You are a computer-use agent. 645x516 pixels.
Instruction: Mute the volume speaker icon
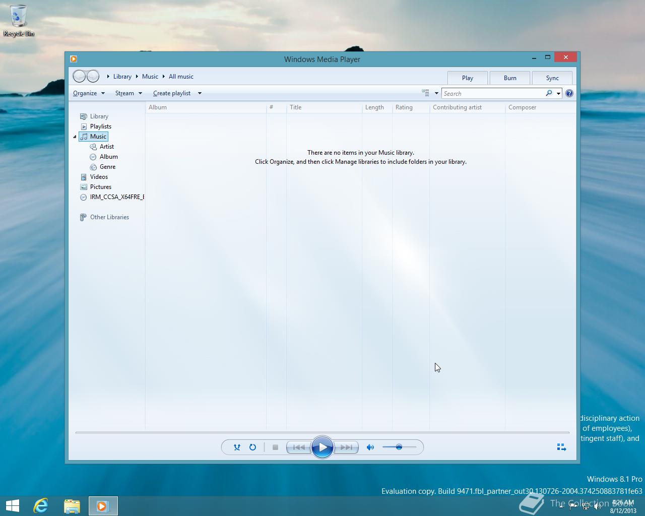point(370,447)
